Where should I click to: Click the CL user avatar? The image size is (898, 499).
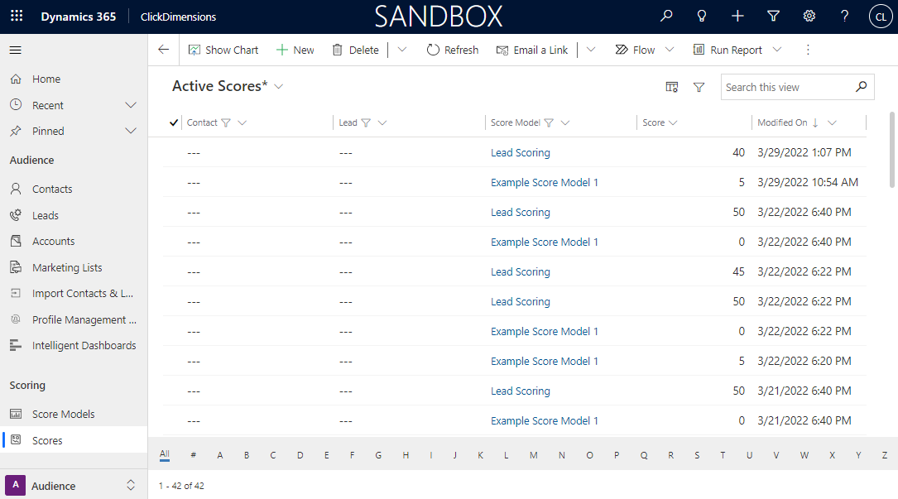click(881, 17)
